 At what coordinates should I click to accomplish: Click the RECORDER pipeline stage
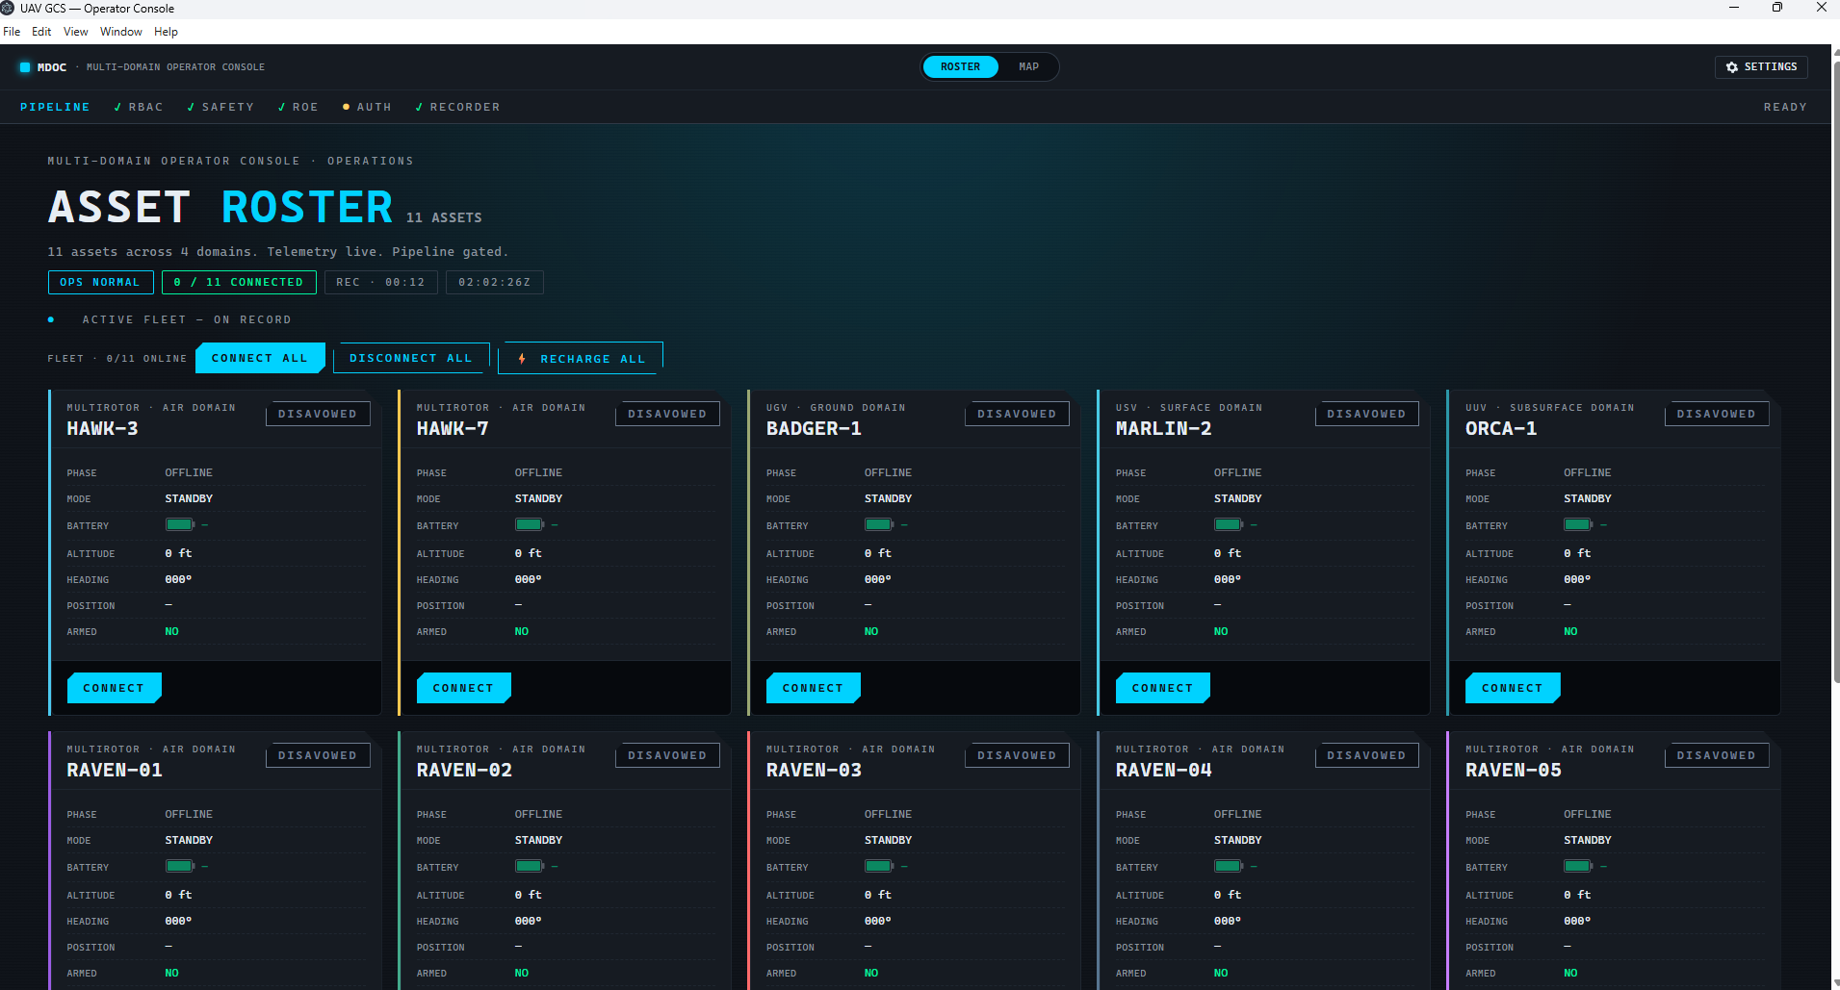[457, 107]
